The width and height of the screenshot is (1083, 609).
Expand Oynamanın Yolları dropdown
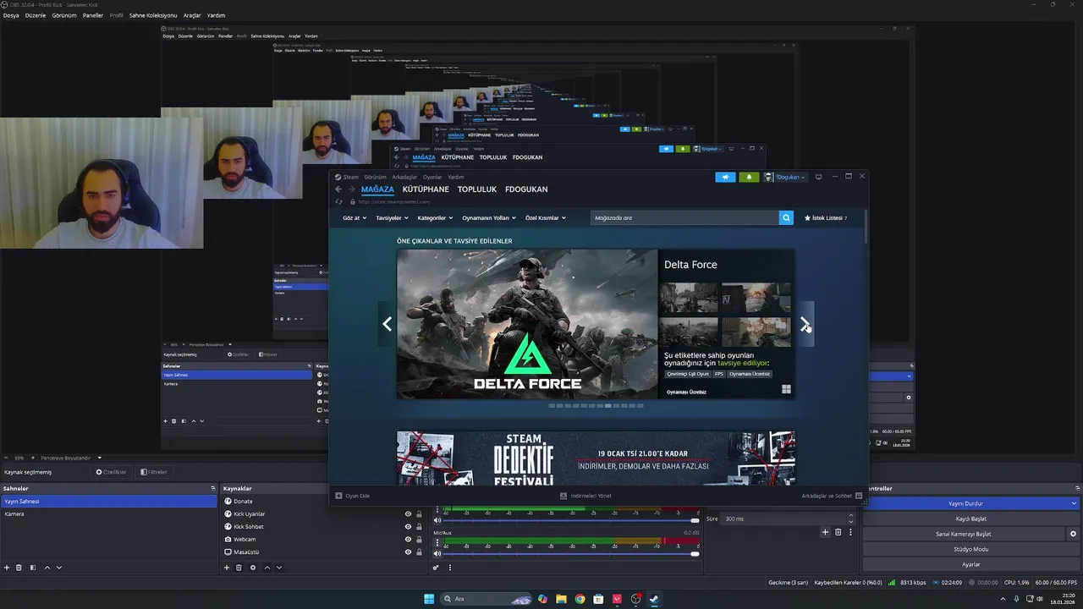[489, 217]
